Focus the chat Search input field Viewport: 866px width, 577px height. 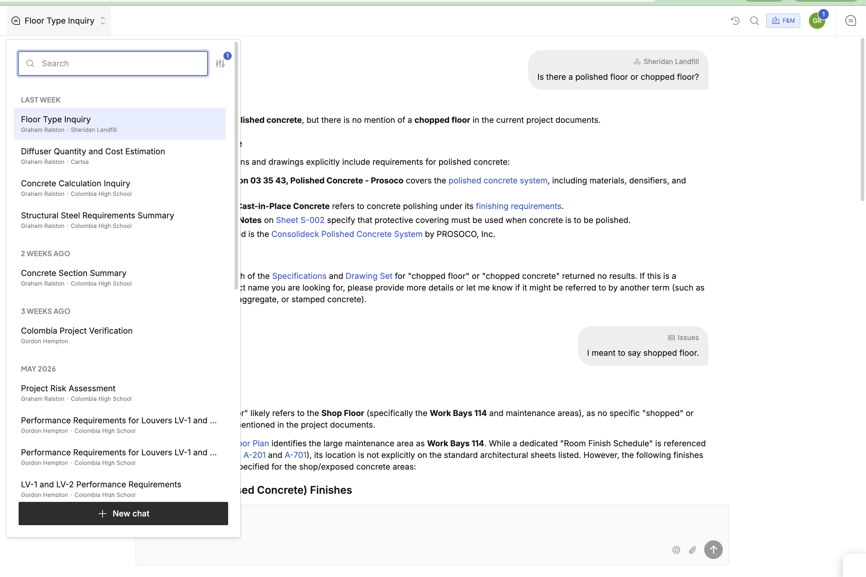pos(113,63)
